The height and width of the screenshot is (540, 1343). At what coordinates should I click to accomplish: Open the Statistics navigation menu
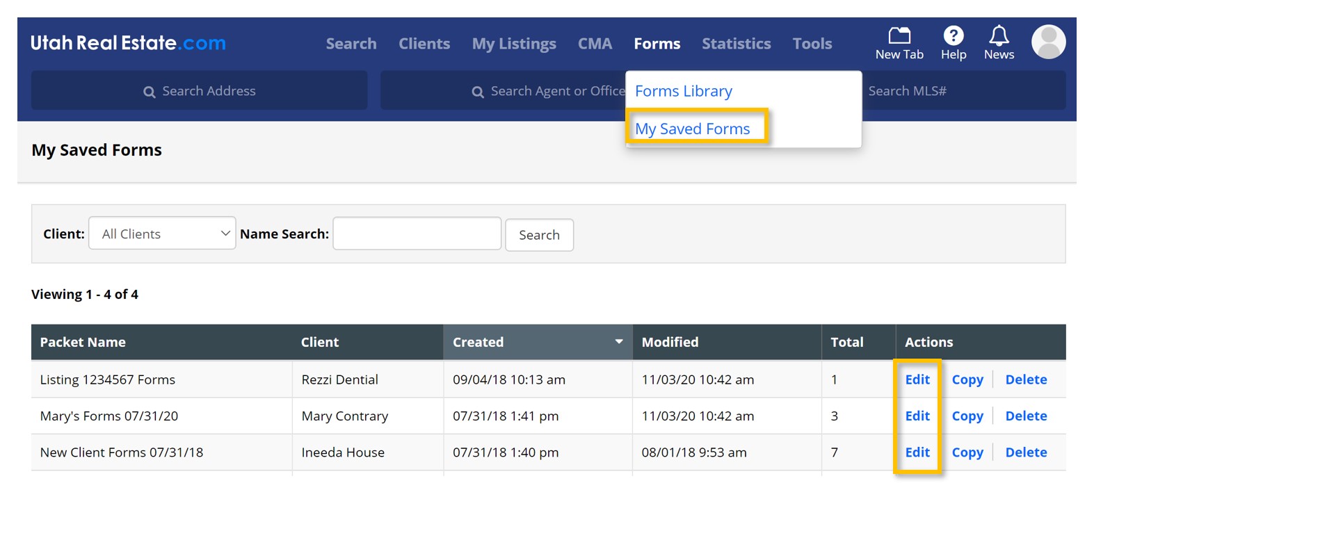(x=736, y=44)
